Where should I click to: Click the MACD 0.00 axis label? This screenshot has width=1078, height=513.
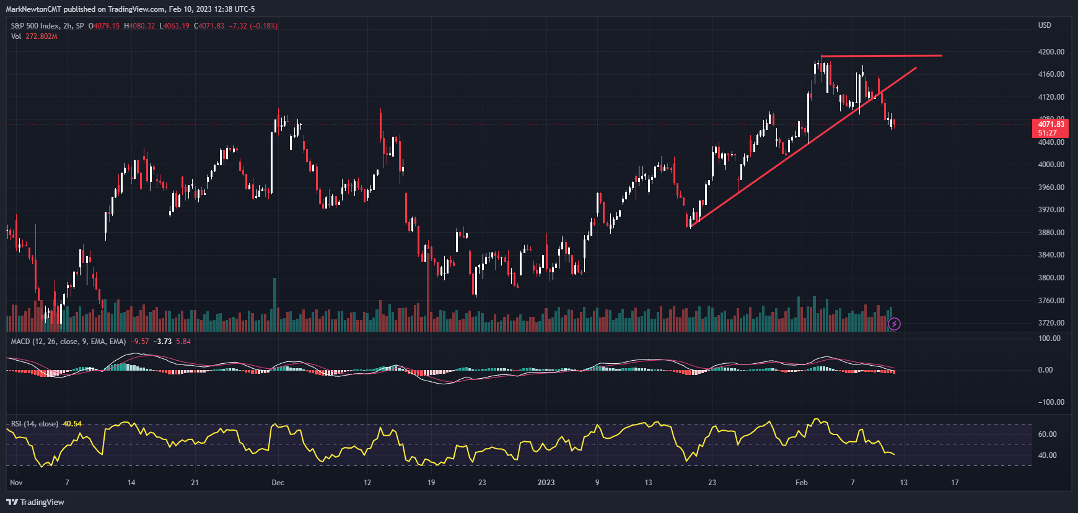[x=1045, y=370]
